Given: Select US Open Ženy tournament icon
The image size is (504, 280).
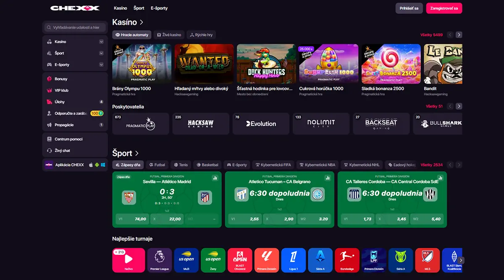Looking at the screenshot, I should (x=213, y=260).
